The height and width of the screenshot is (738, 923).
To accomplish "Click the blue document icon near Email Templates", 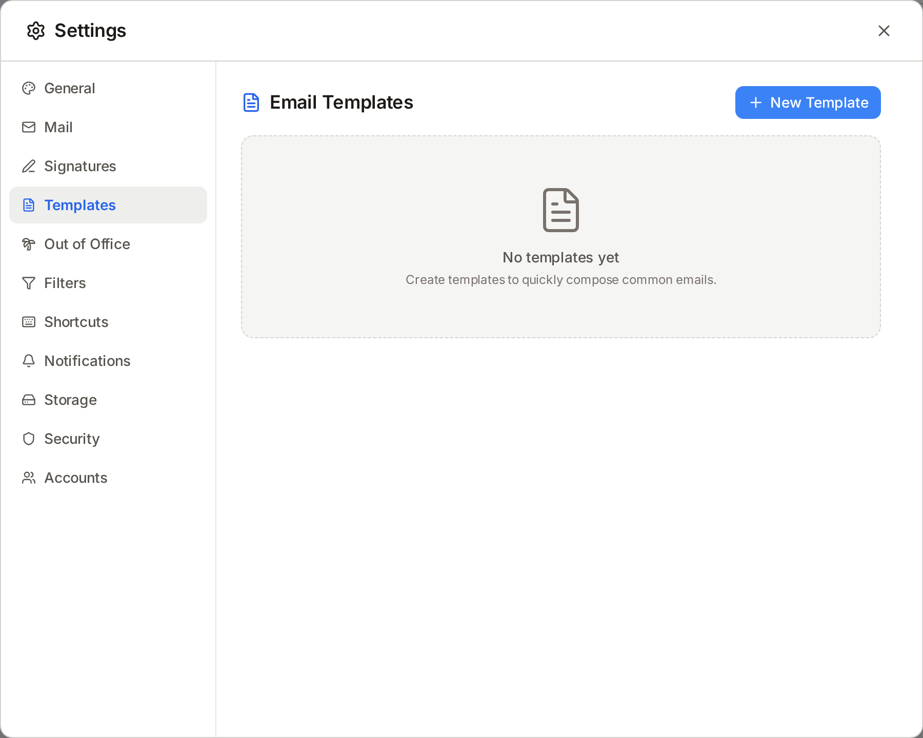I will coord(251,102).
